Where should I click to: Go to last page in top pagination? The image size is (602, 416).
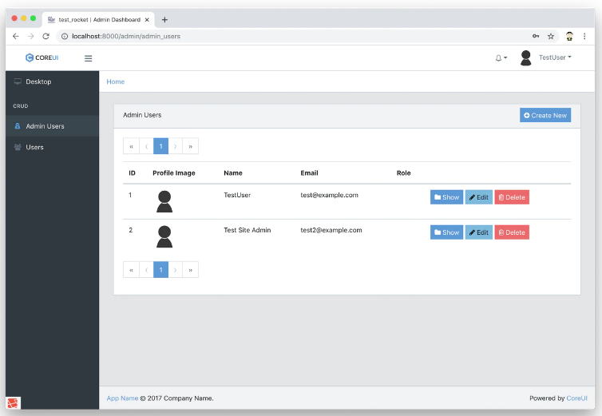pyautogui.click(x=191, y=146)
